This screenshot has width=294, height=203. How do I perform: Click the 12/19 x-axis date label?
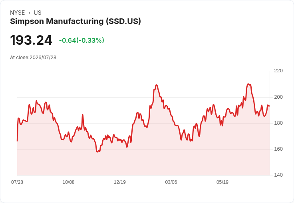[x=120, y=182]
